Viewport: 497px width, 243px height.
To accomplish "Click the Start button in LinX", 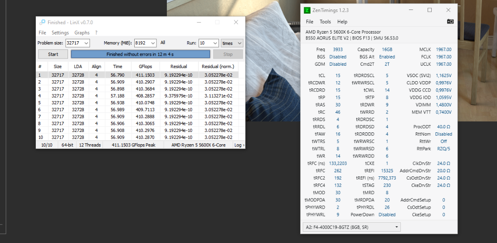I will 53,54.
